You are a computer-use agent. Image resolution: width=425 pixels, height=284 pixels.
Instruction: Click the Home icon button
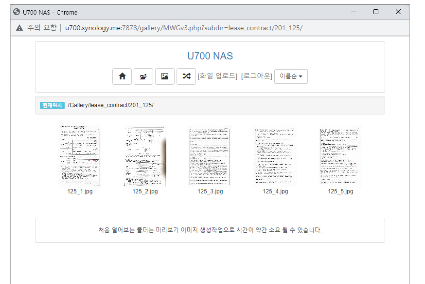[122, 76]
